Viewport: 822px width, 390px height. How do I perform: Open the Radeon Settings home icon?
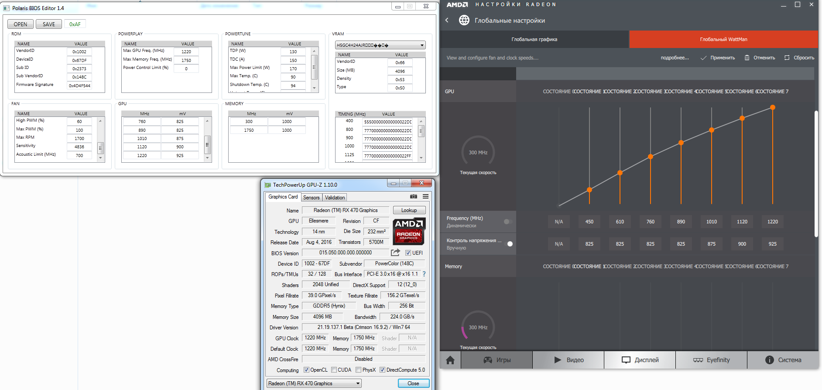(x=450, y=360)
